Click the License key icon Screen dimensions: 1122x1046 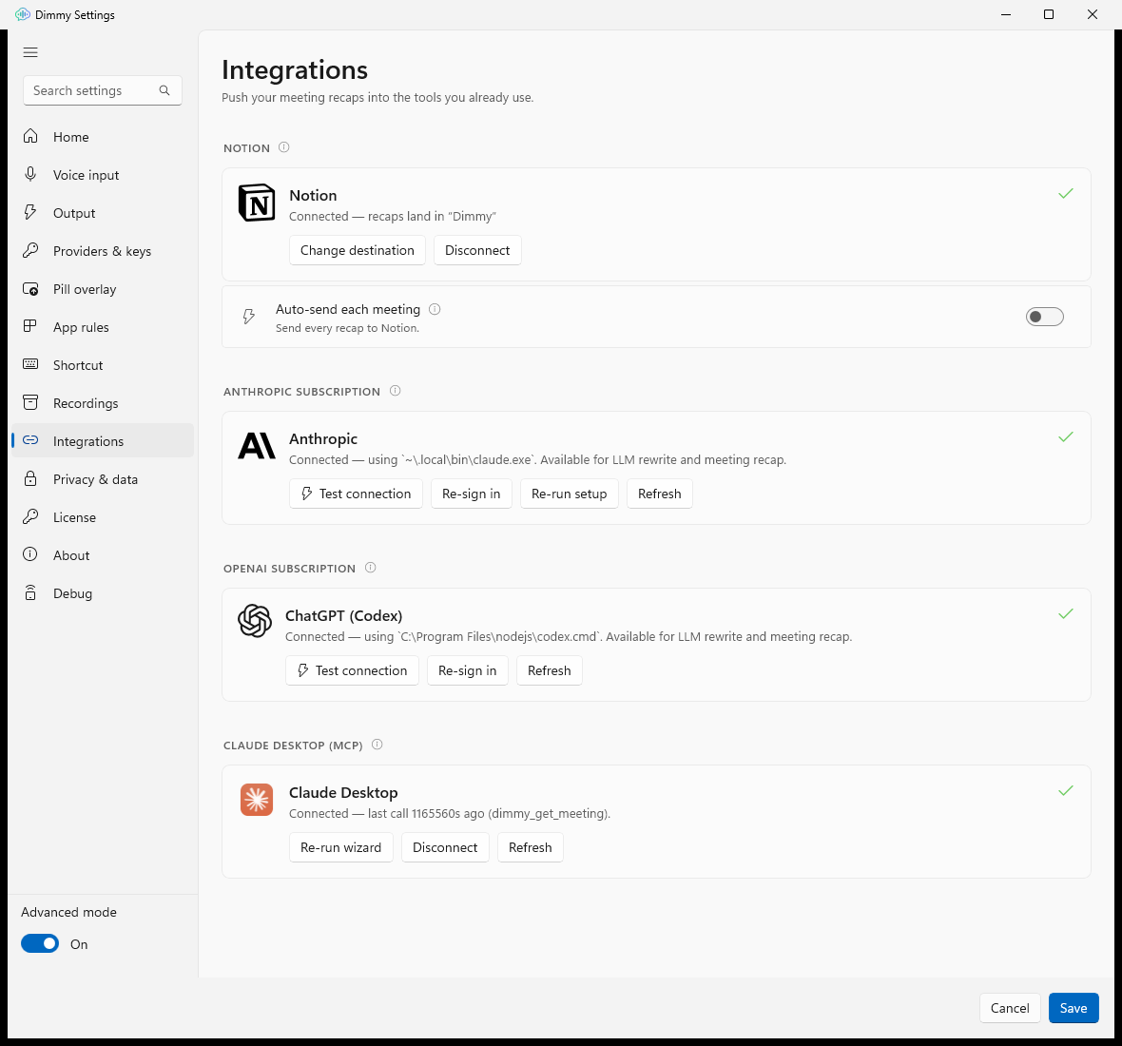coord(30,516)
